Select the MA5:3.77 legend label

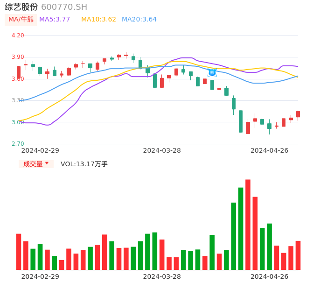point(55,20)
